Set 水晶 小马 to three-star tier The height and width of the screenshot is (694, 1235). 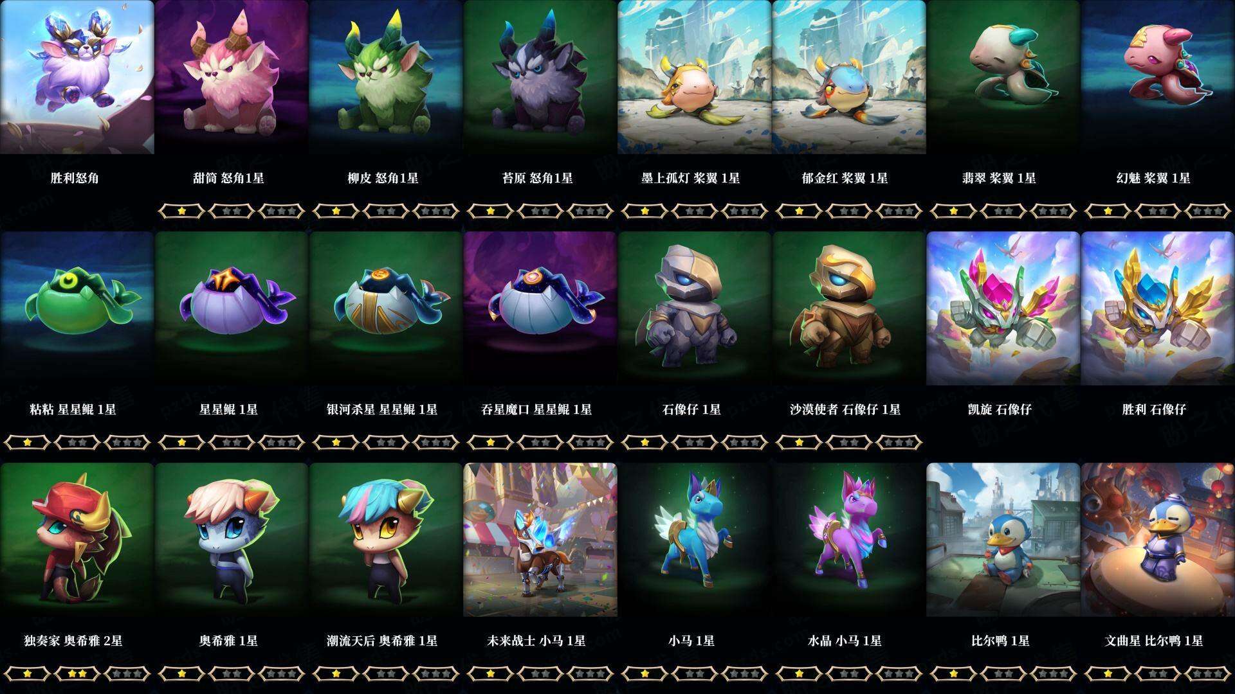899,673
